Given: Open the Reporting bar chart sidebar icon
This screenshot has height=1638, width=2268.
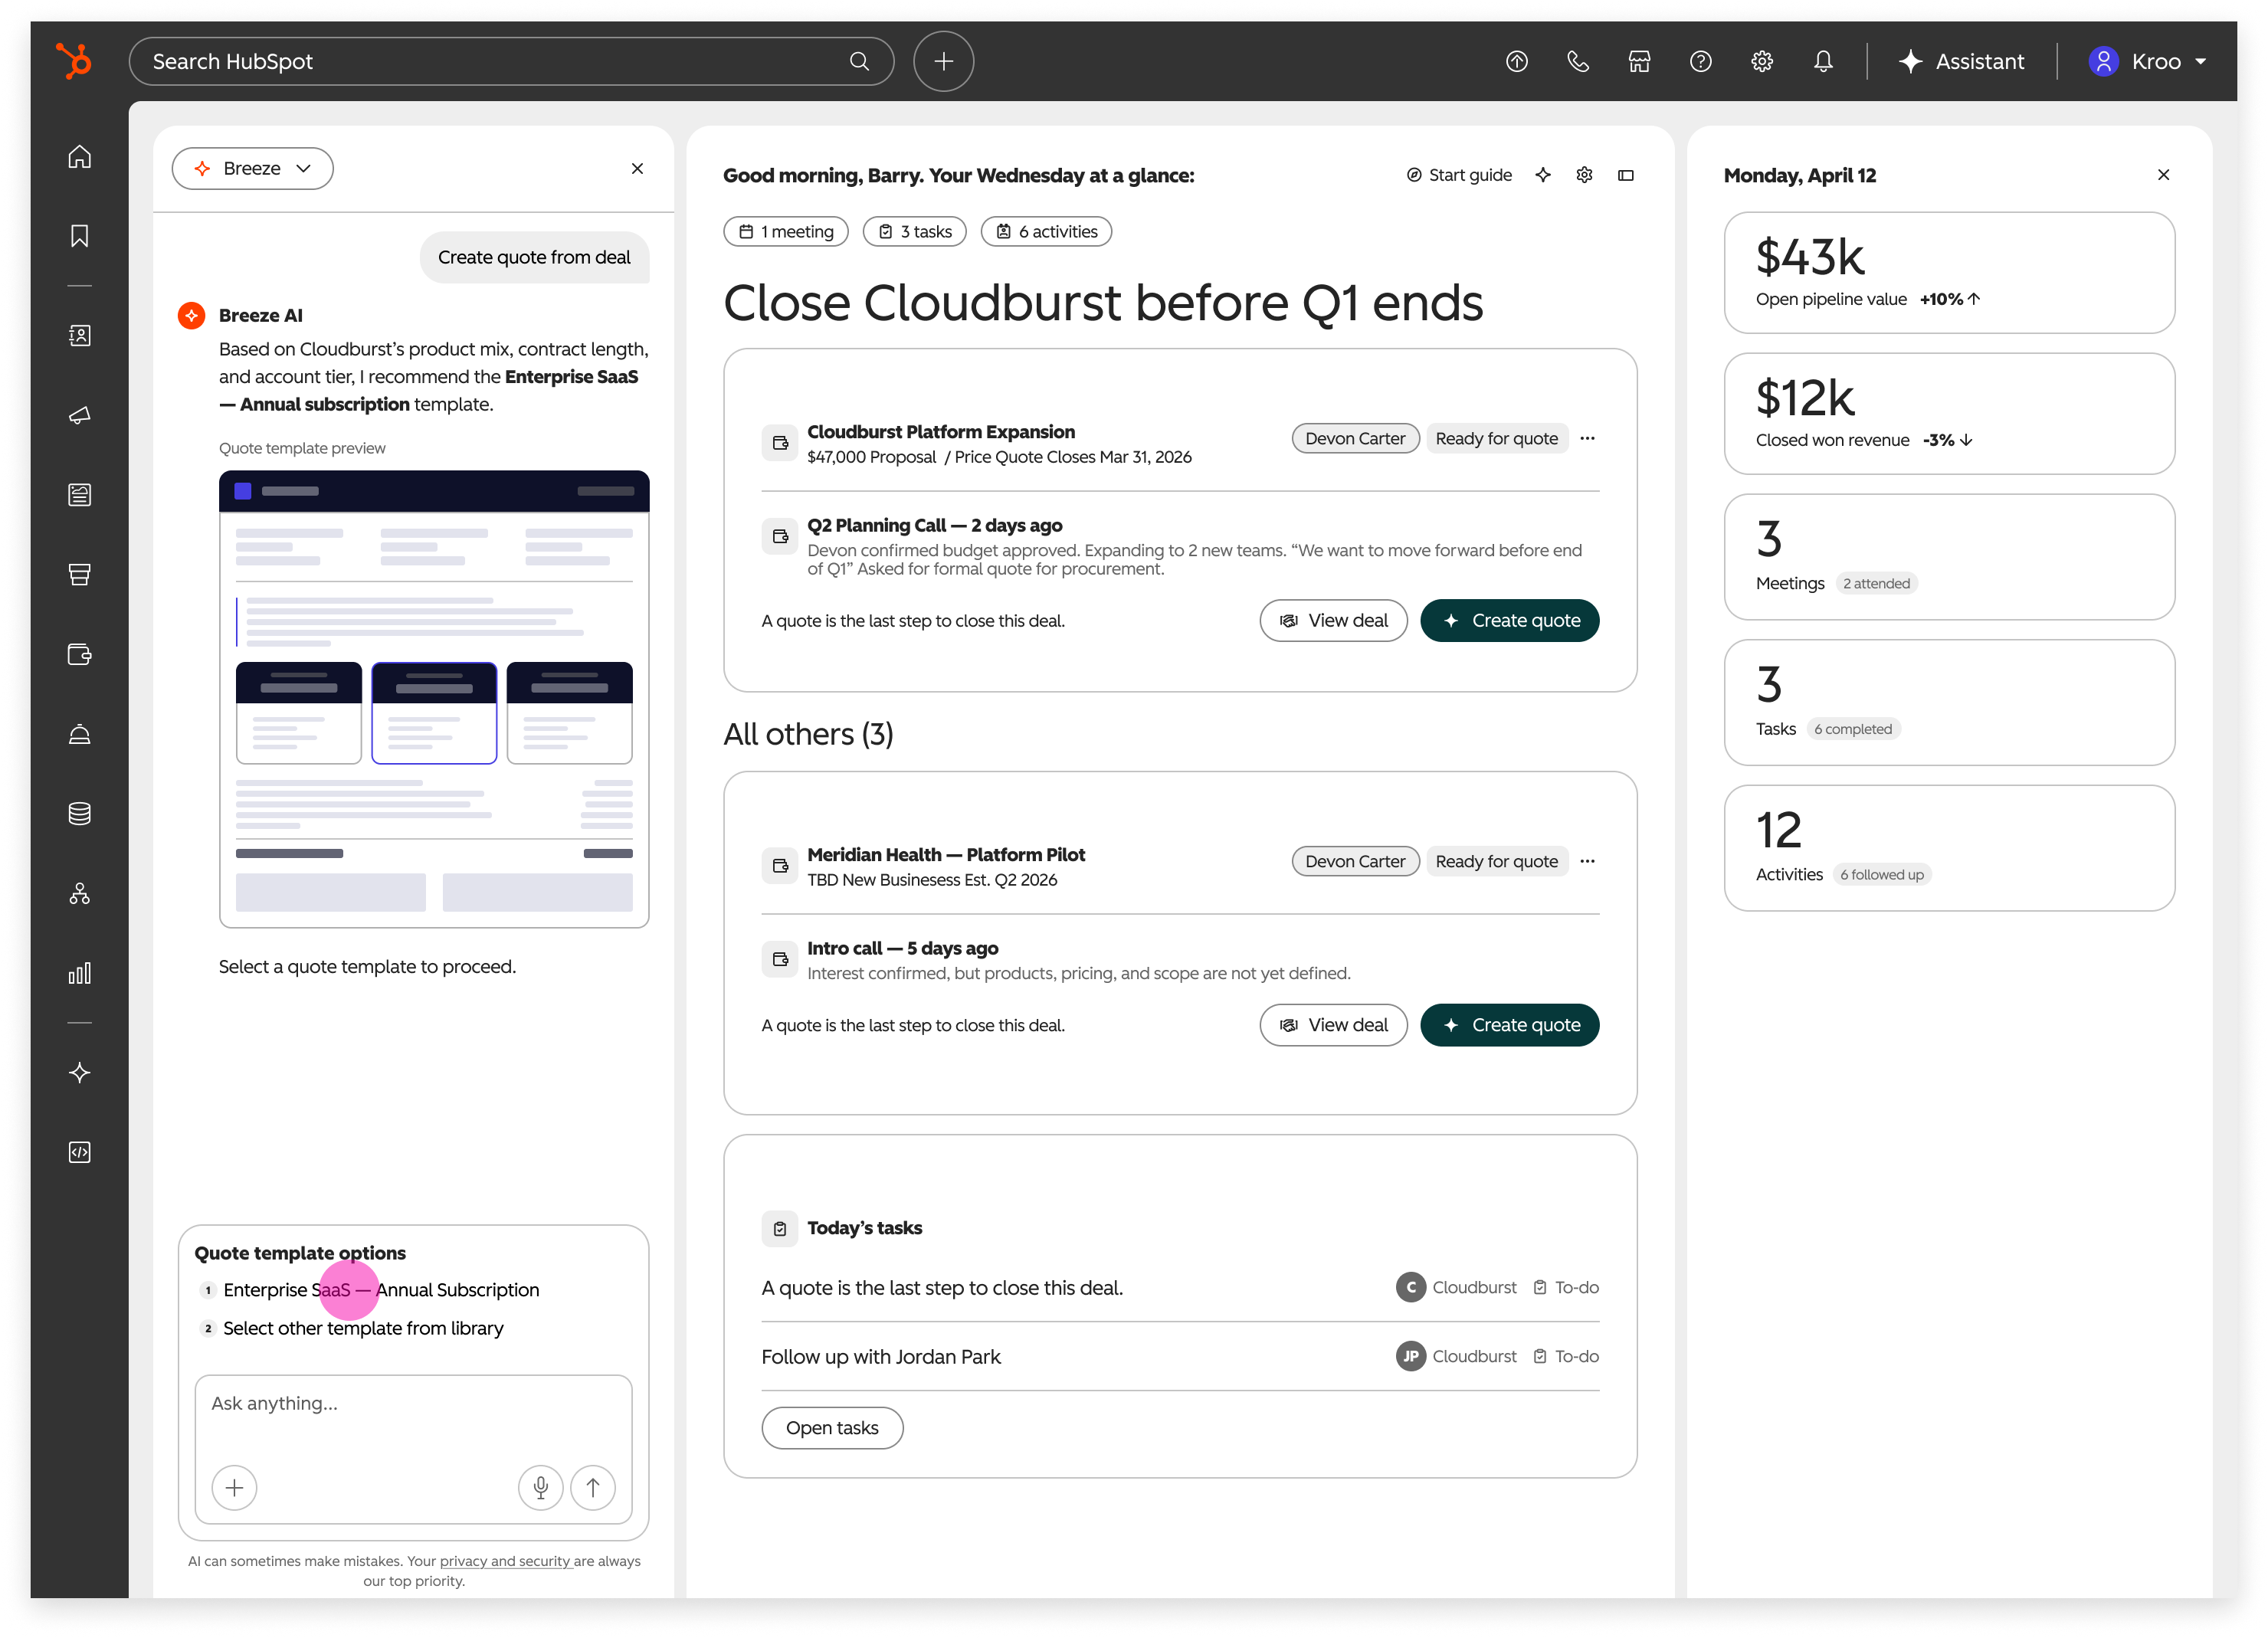Looking at the screenshot, I should pyautogui.click(x=80, y=973).
